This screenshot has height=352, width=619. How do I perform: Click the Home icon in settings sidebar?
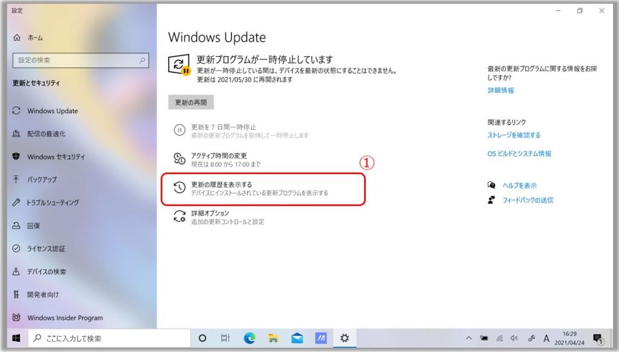(16, 37)
